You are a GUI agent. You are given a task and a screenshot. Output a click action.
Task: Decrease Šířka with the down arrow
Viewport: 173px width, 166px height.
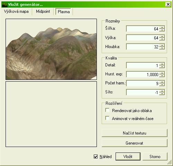pos(162,30)
